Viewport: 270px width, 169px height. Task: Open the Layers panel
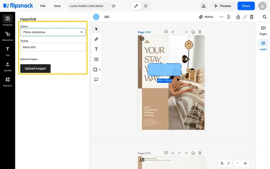pos(263,45)
